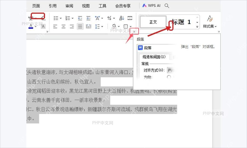Open the 会员专享 tab
Image resolution: width=247 pixels, height=148 pixels.
[x=123, y=6]
